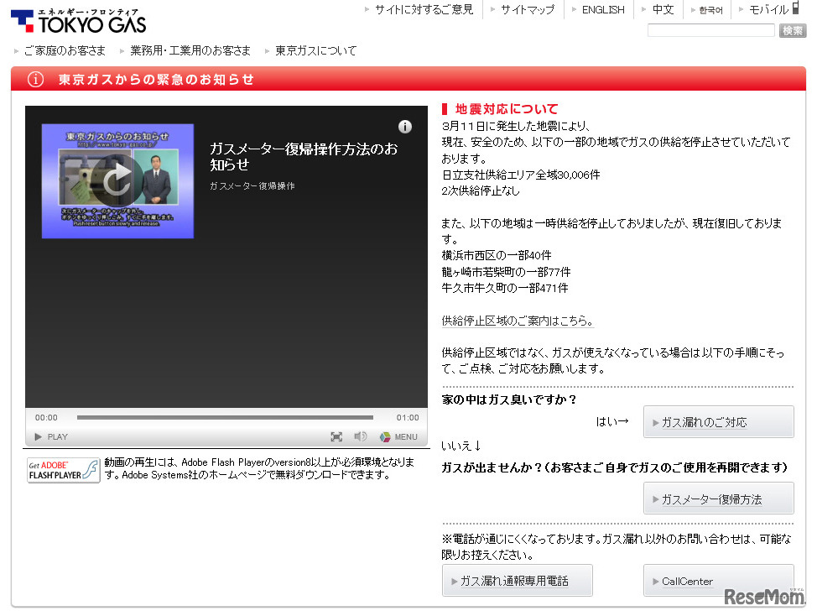The width and height of the screenshot is (817, 616).
Task: Click the text 牛久市牛久町の一部471件
Action: [x=504, y=288]
